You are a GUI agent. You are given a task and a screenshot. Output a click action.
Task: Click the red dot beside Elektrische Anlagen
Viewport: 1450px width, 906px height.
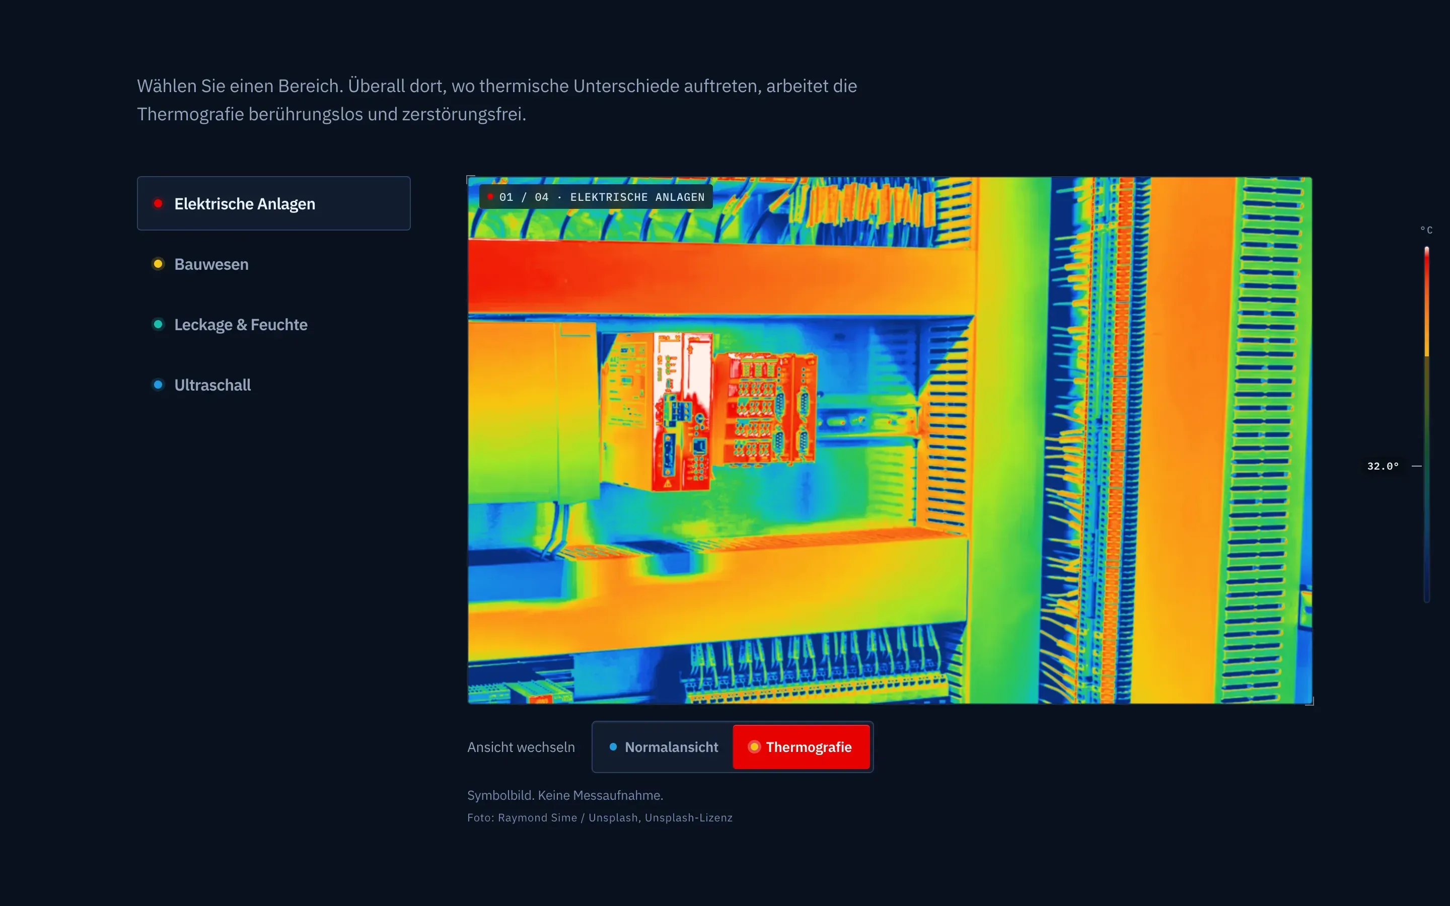[158, 203]
